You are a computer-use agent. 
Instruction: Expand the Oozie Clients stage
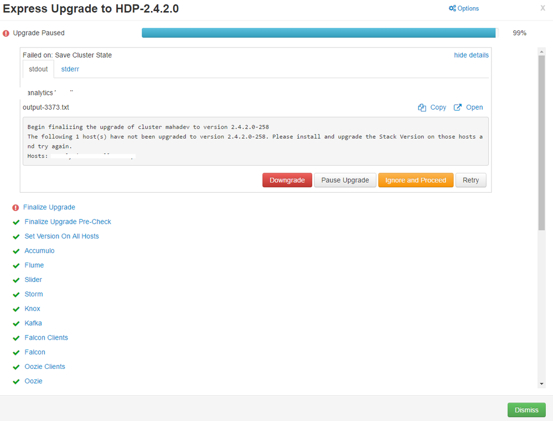pyautogui.click(x=44, y=366)
